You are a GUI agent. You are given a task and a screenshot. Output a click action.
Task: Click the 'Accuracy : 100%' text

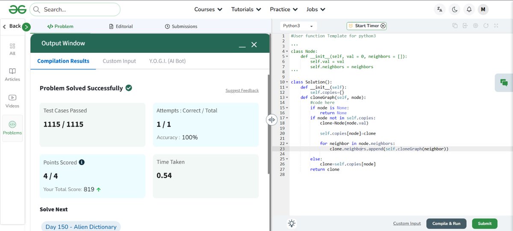pos(177,137)
